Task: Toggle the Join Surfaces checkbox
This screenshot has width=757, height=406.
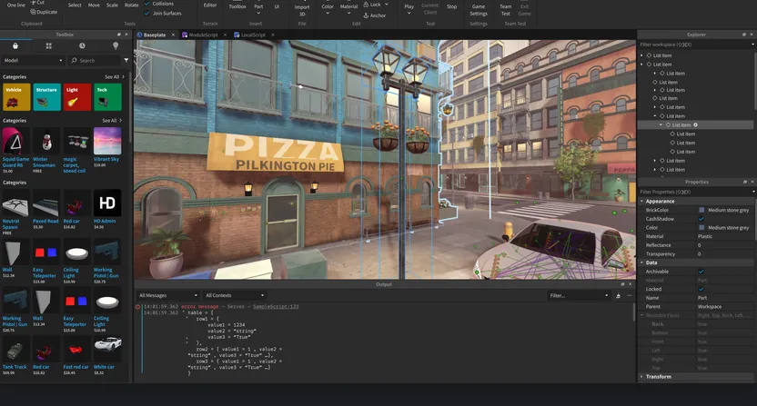Action: 147,14
